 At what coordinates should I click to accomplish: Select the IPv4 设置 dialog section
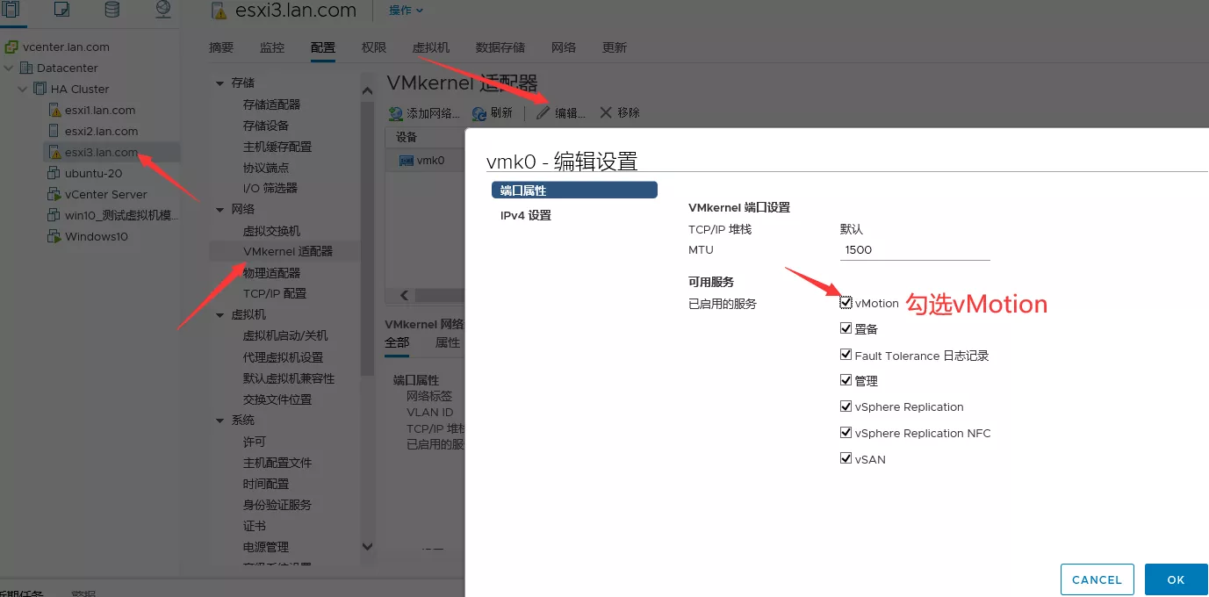[526, 215]
